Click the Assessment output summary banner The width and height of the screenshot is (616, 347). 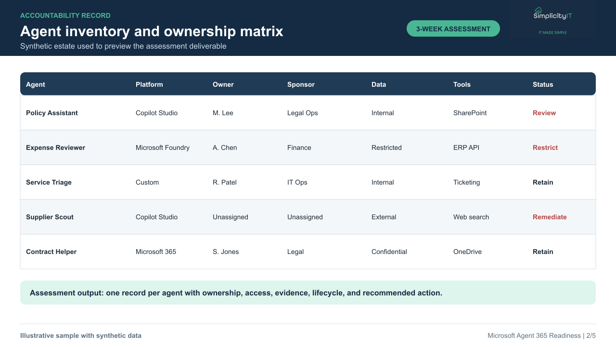308,293
